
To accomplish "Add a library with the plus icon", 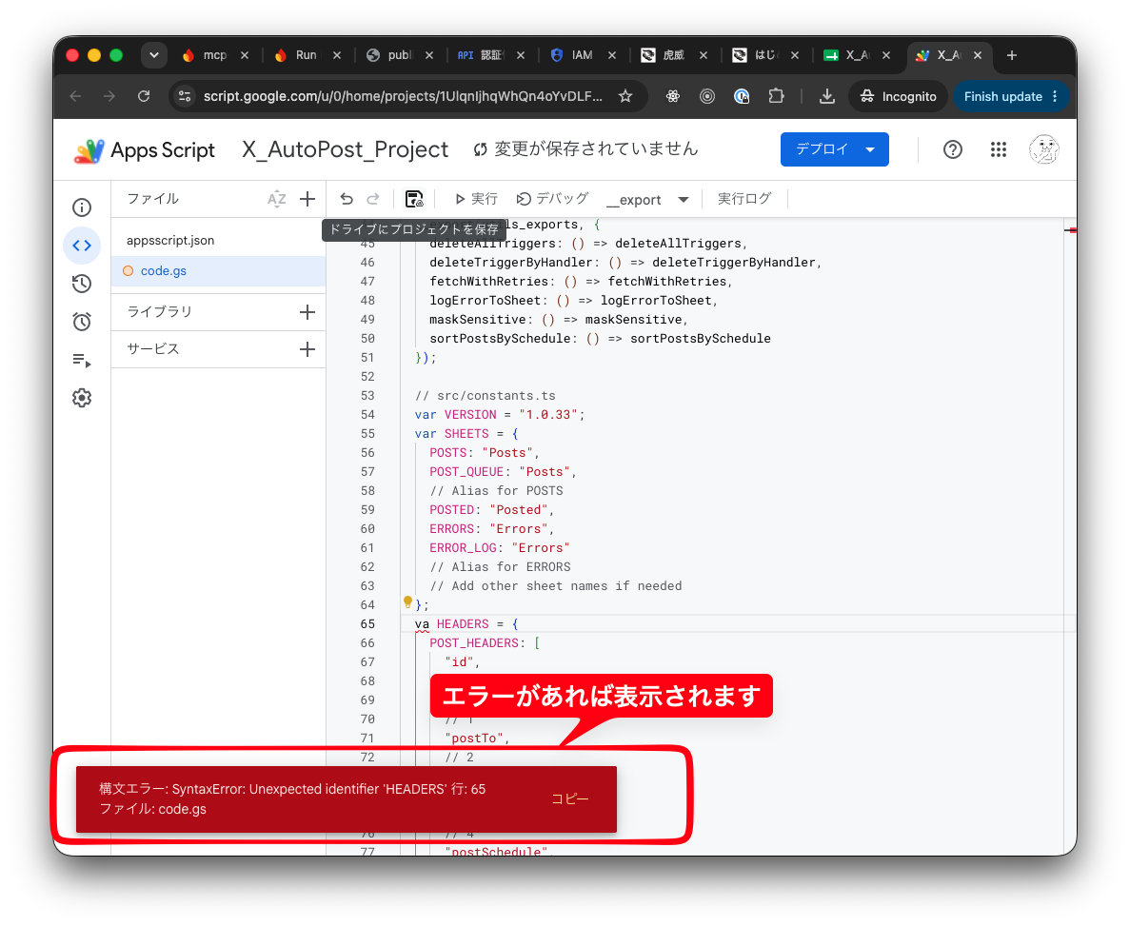I will [307, 312].
